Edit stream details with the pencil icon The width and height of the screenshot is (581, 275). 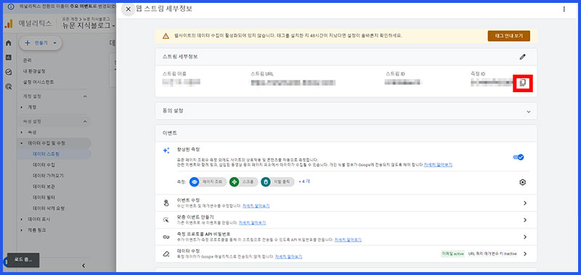(522, 57)
